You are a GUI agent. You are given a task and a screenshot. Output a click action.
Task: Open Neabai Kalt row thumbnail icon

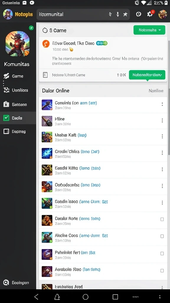click(47, 137)
